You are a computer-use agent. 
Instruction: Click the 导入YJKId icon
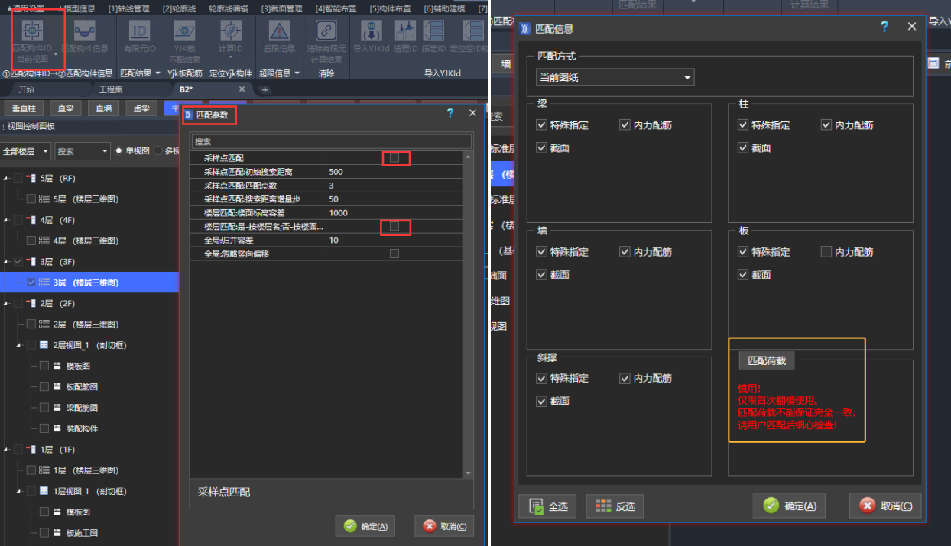point(372,32)
